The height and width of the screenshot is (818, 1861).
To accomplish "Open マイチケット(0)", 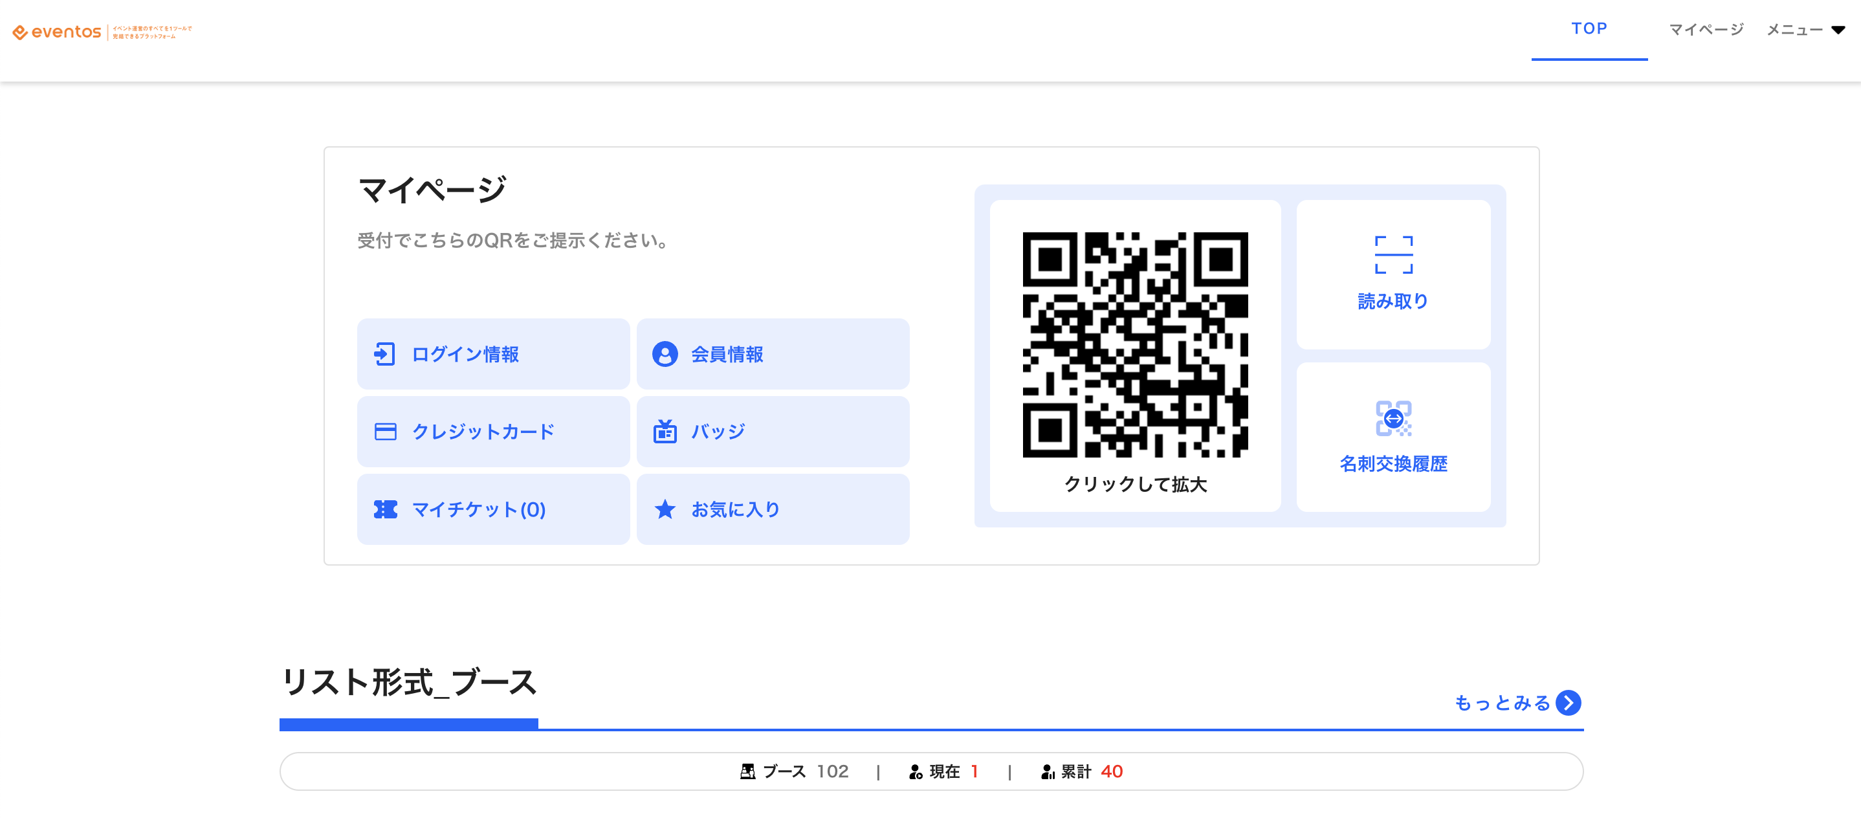I will [x=494, y=509].
